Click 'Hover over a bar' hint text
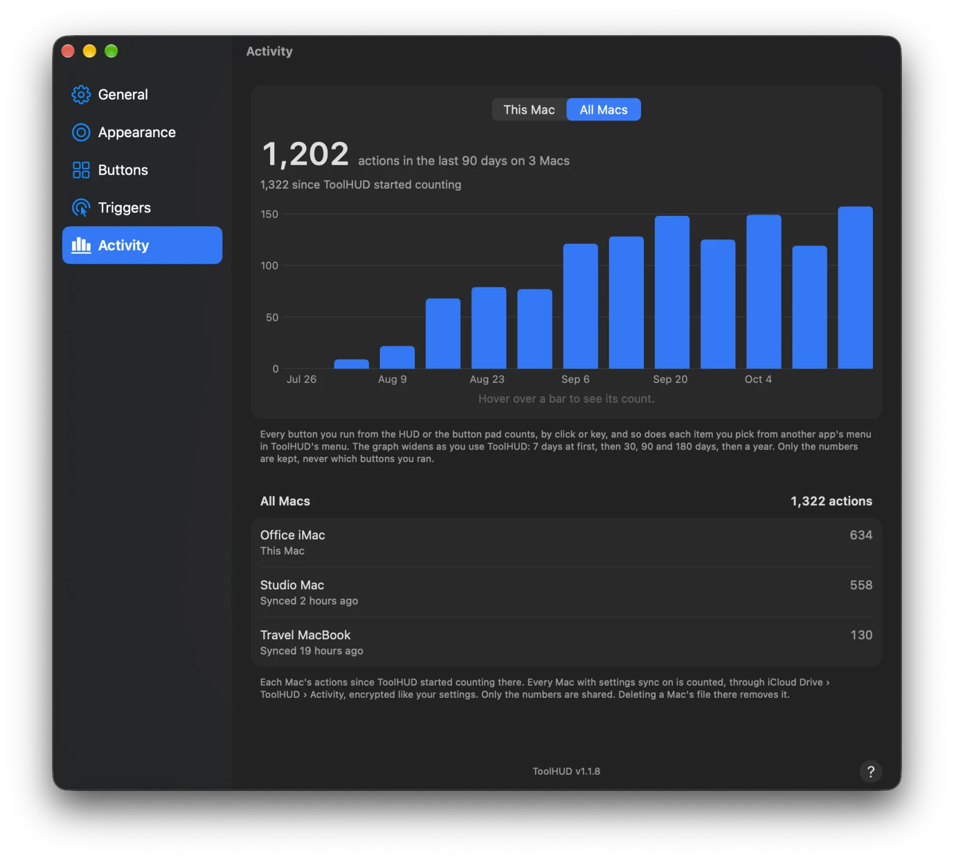 pos(566,398)
